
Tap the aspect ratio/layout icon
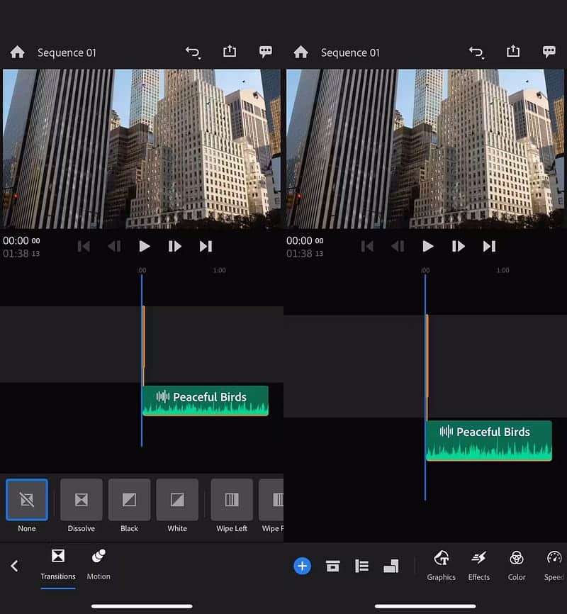coord(391,566)
